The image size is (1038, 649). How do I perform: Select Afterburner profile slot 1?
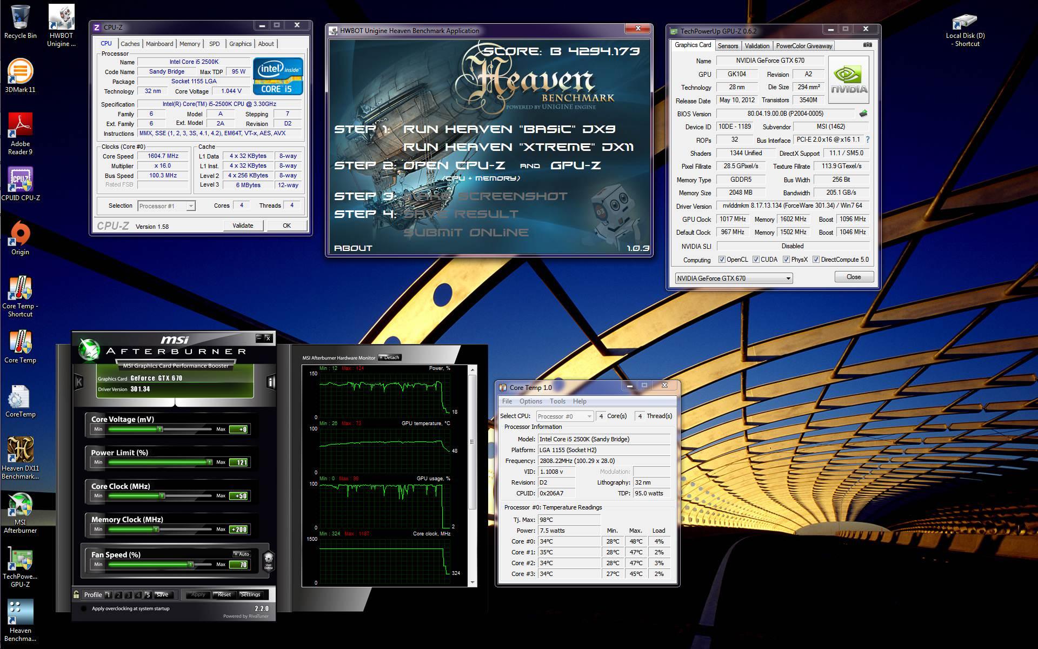(x=108, y=595)
